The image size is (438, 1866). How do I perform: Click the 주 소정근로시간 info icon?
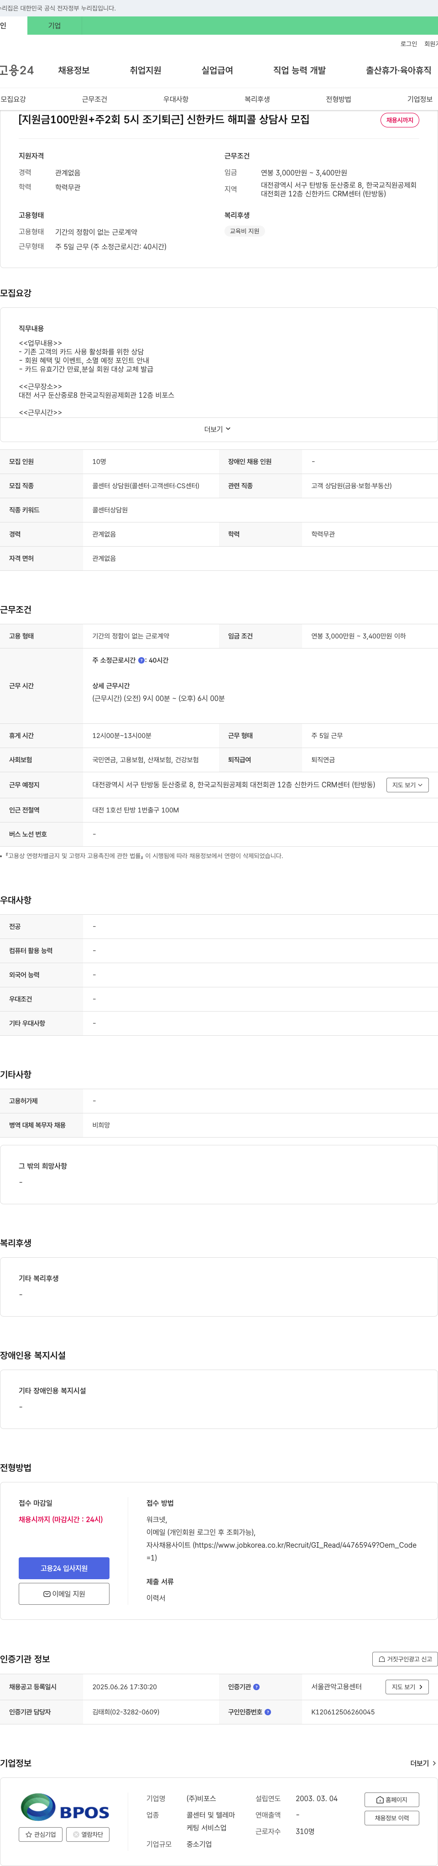[x=141, y=661]
